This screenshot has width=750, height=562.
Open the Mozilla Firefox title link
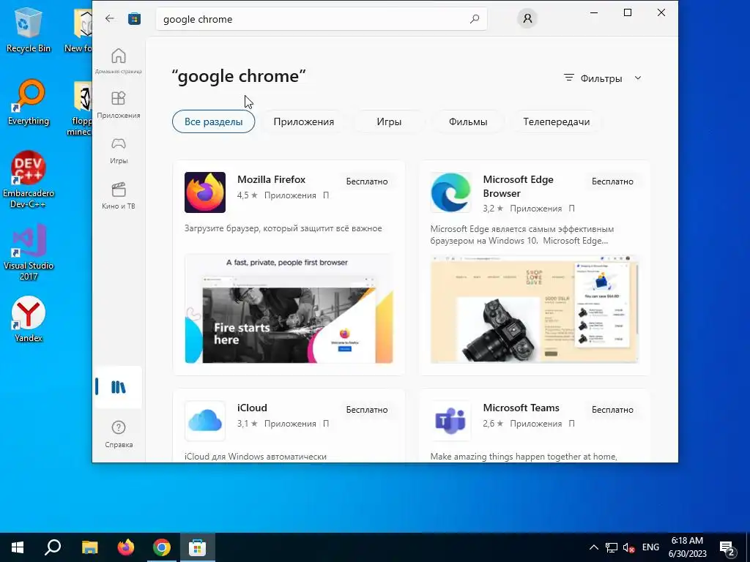271,179
